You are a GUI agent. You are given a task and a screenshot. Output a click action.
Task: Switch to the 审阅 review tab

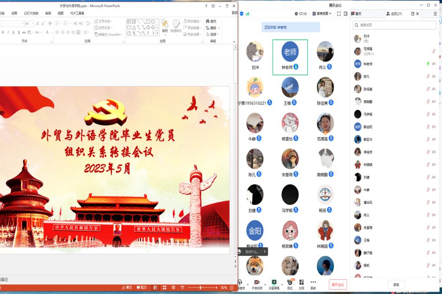tap(48, 13)
